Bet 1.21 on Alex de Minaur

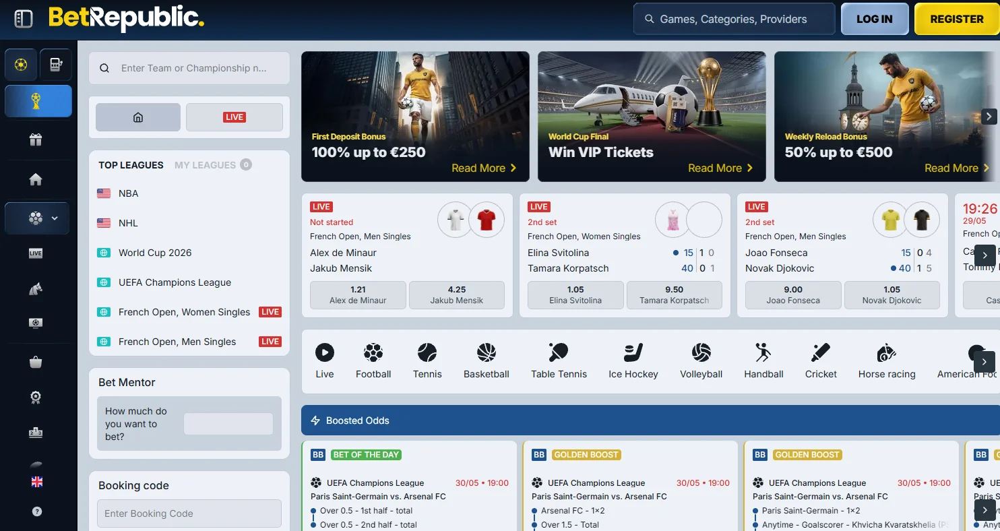click(358, 294)
